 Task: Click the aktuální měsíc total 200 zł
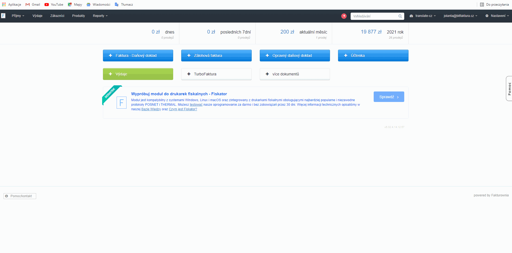pyautogui.click(x=287, y=32)
